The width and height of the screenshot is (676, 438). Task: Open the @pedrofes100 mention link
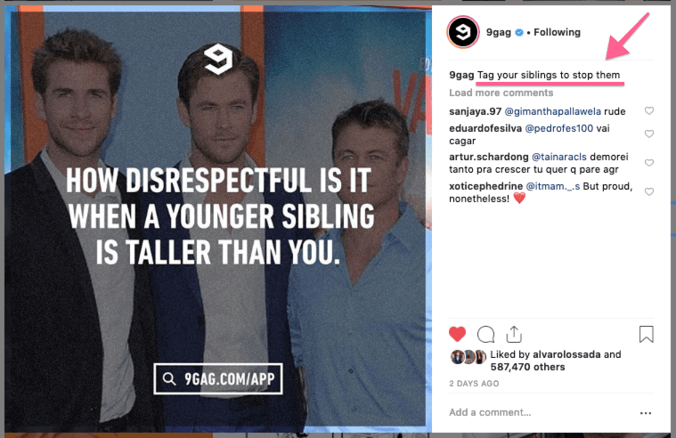pyautogui.click(x=558, y=128)
